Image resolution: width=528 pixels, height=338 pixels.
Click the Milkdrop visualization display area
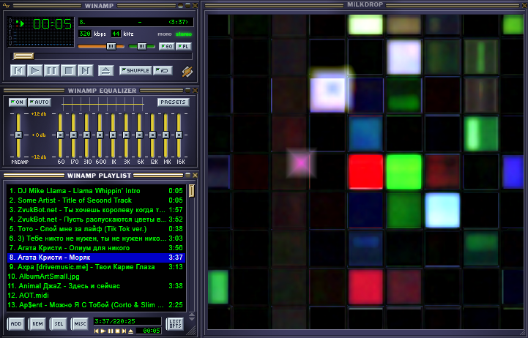(365, 171)
